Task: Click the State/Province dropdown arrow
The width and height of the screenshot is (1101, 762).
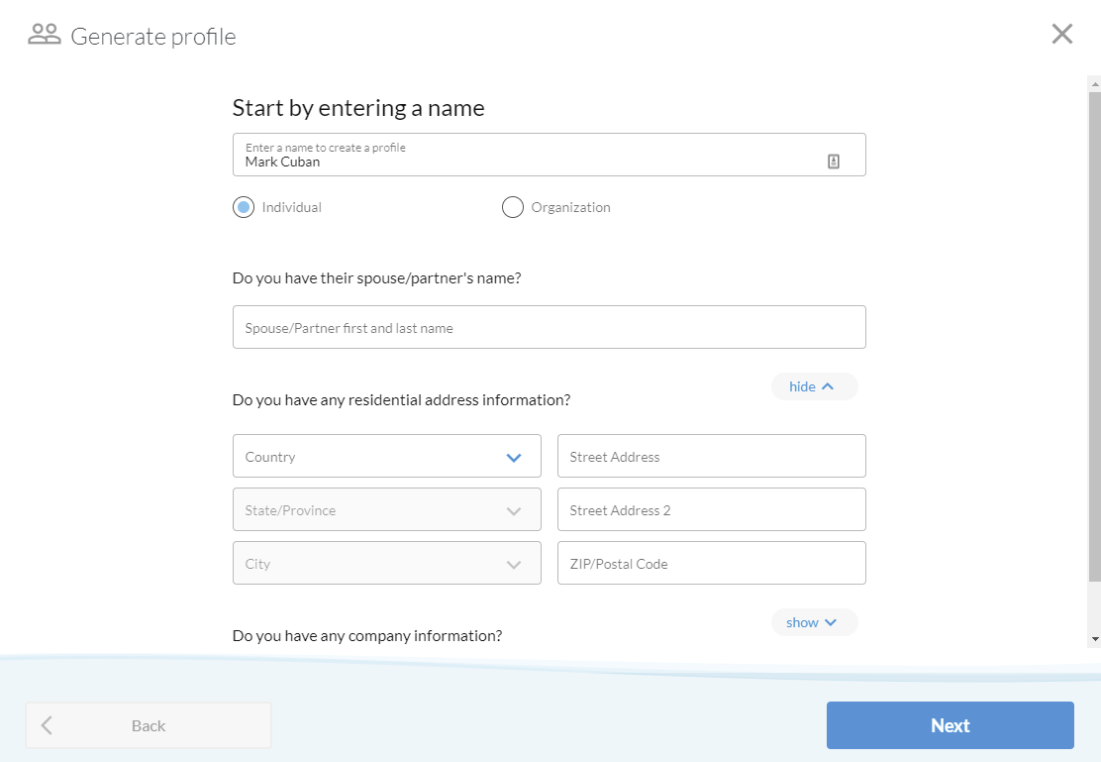Action: click(x=514, y=509)
